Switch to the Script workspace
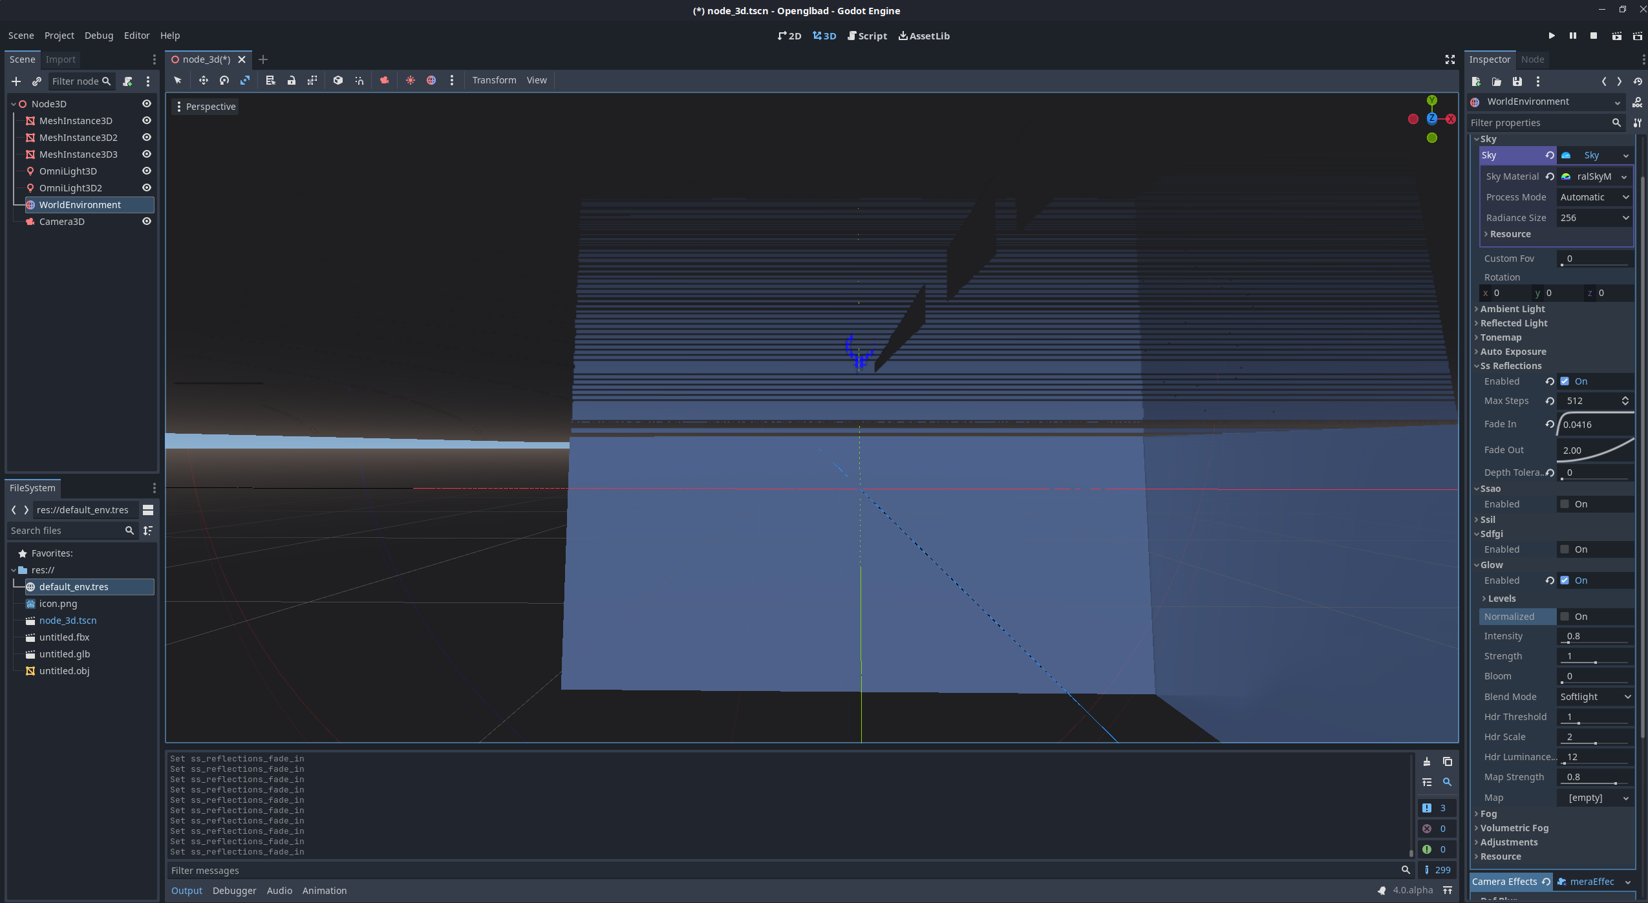 click(x=867, y=36)
